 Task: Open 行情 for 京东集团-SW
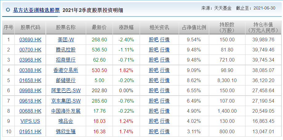click(165, 101)
